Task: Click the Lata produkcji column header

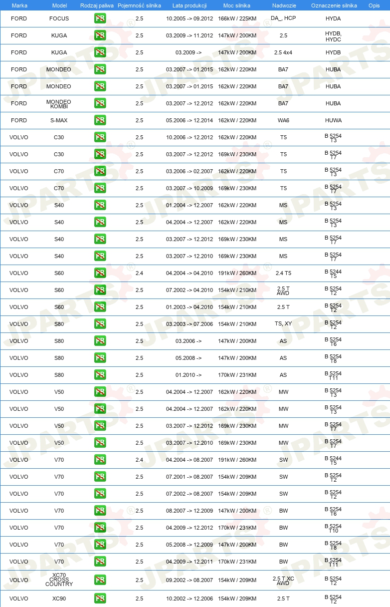Action: 190,5
